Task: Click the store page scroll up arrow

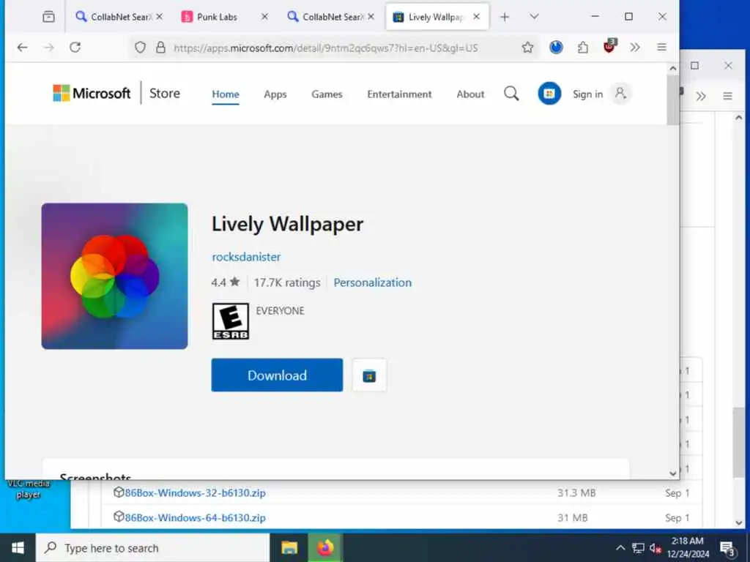Action: (x=672, y=69)
